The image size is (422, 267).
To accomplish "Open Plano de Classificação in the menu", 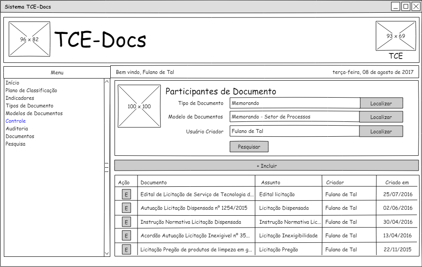I will [31, 90].
